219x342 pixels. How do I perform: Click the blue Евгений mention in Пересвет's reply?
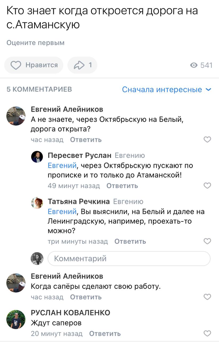click(62, 166)
